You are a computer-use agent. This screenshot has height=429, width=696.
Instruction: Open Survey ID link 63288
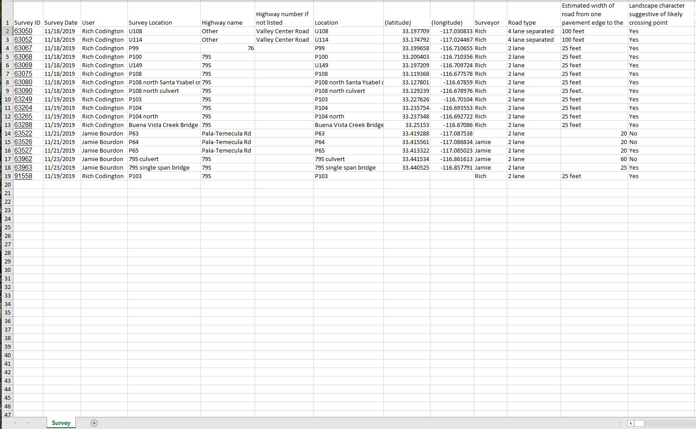pos(23,125)
